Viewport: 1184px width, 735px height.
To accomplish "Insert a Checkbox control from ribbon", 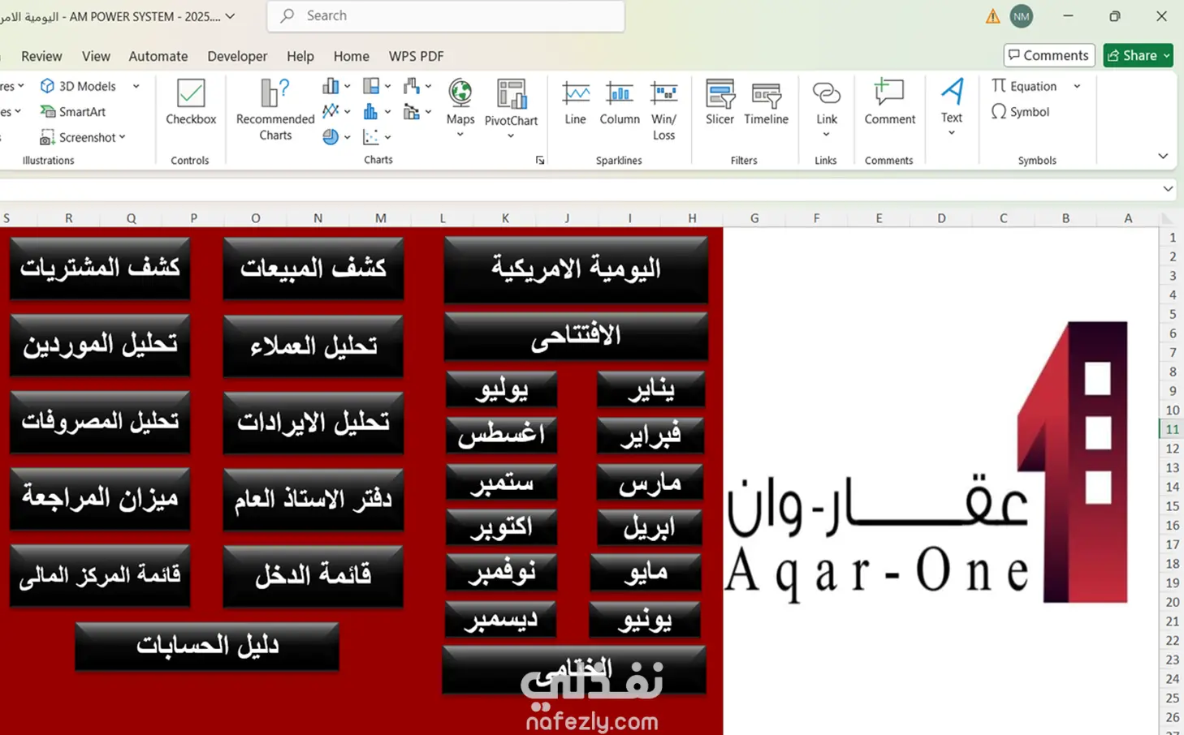I will pyautogui.click(x=191, y=103).
